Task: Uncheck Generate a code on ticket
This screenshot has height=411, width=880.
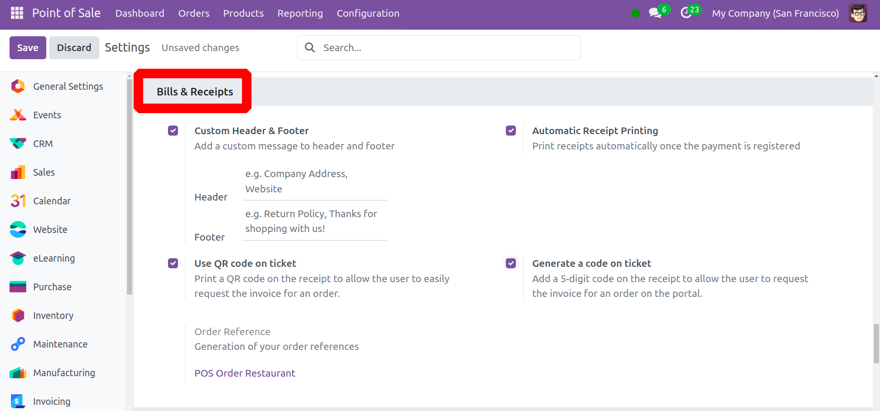Action: (511, 263)
